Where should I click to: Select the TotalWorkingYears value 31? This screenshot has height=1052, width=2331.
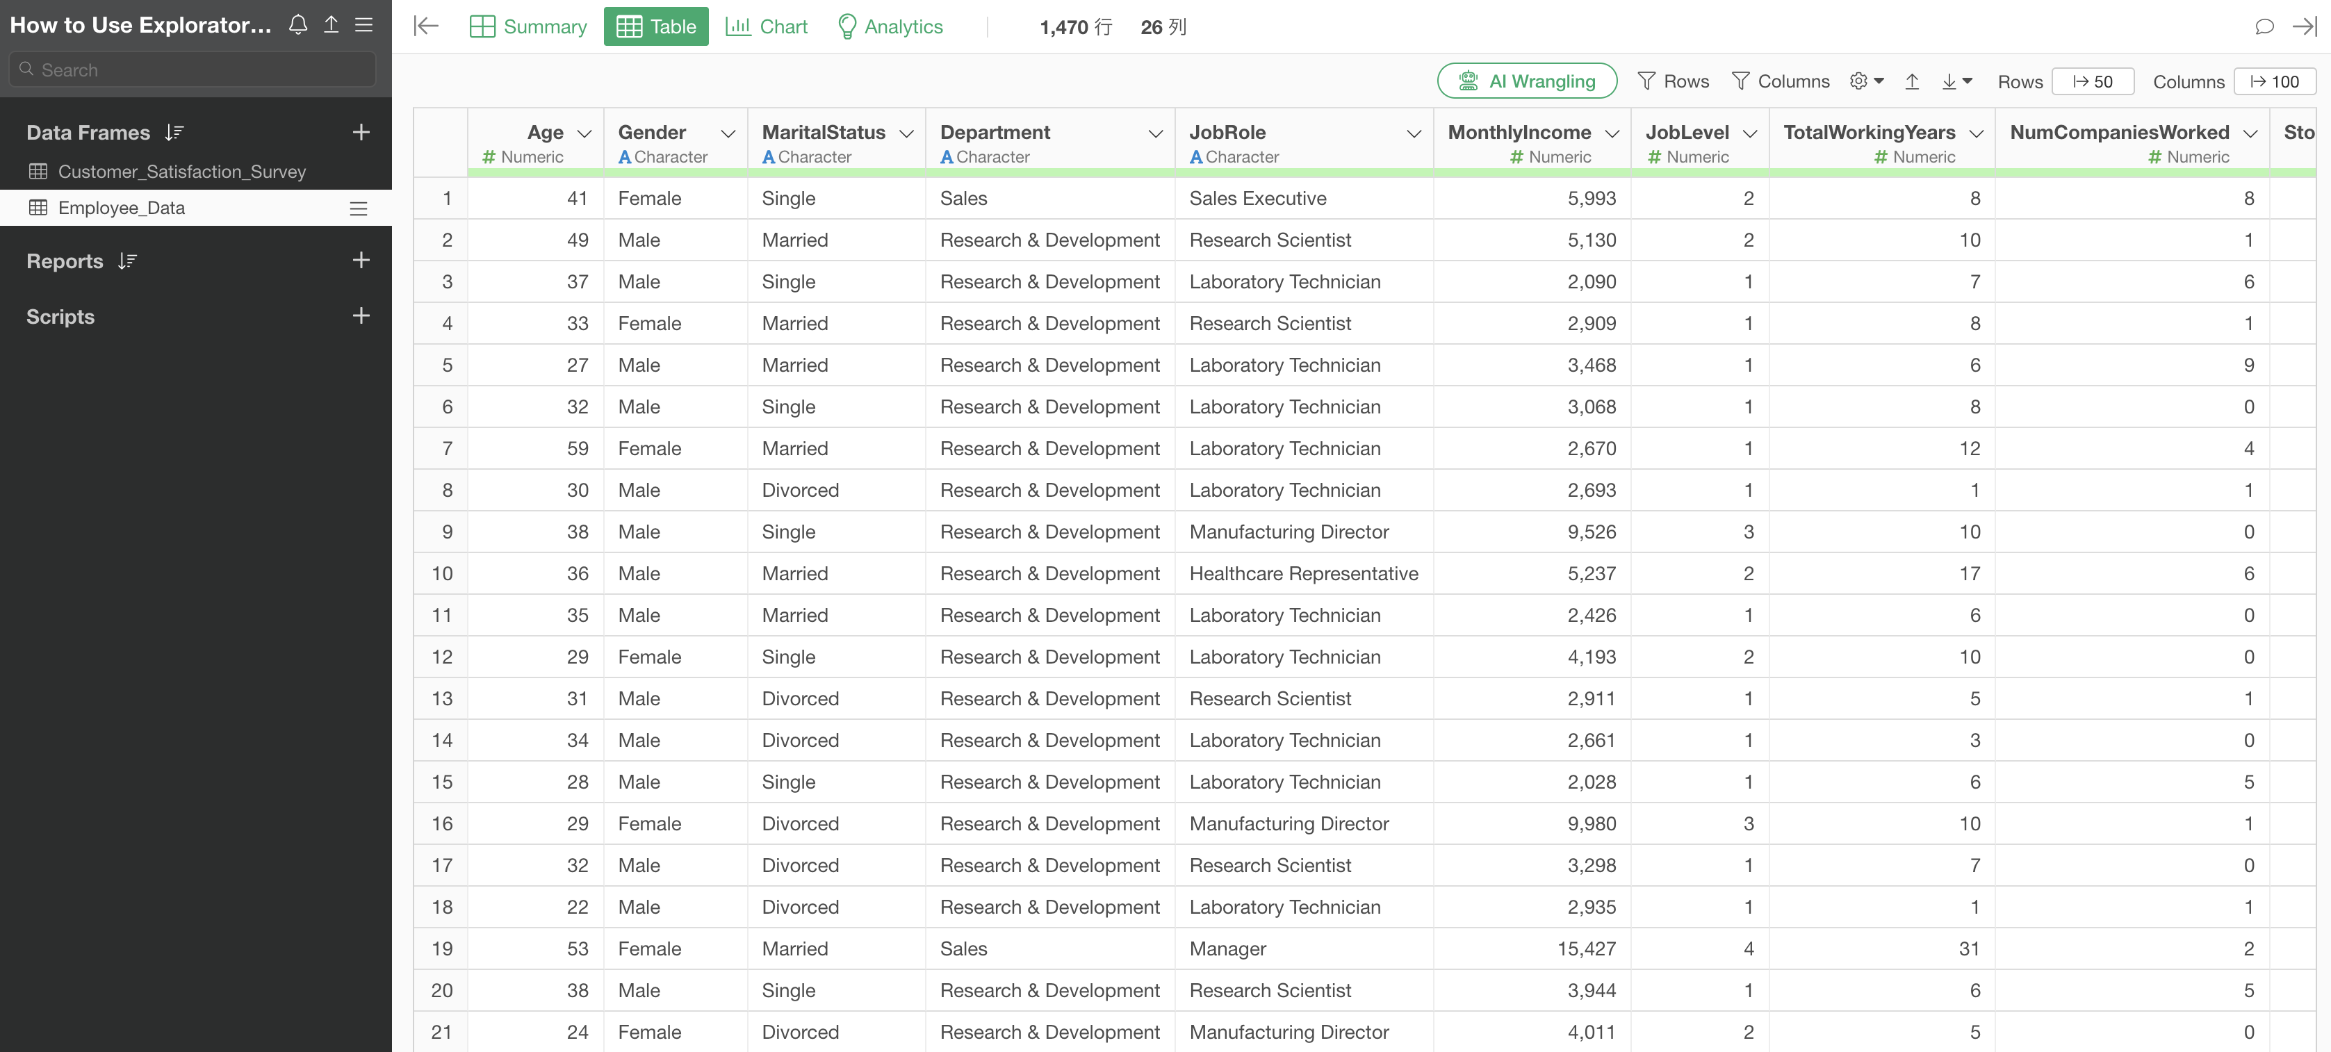(1882, 949)
